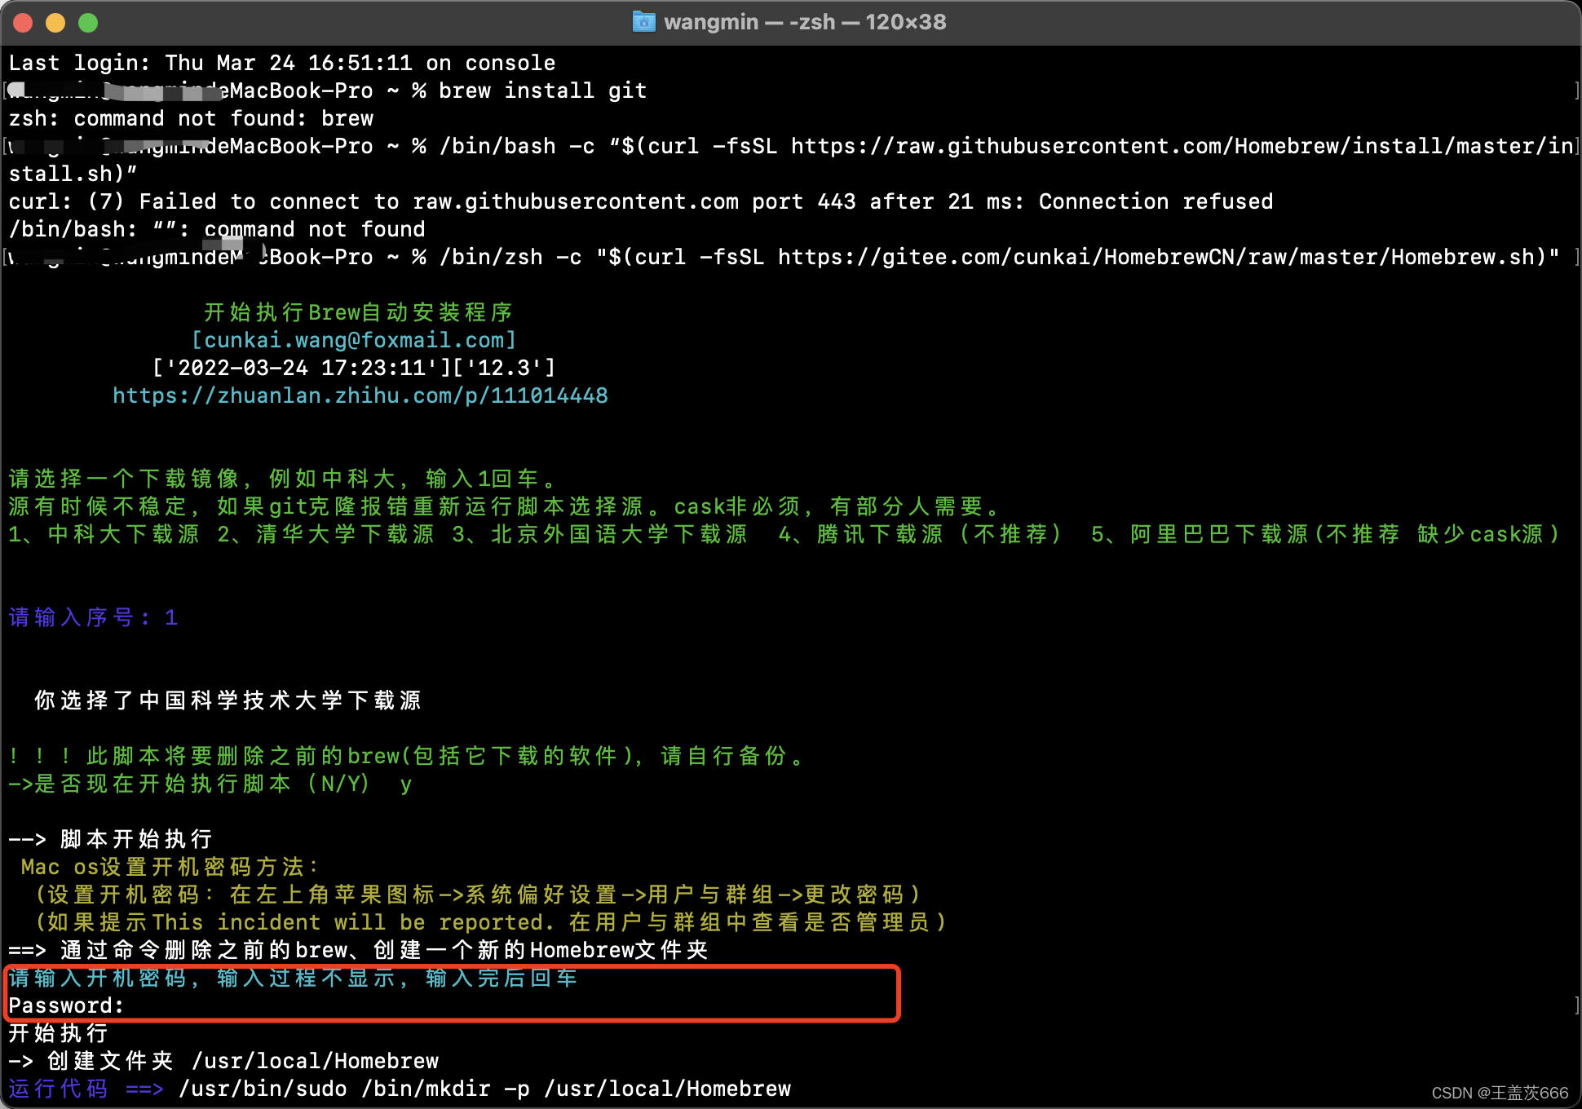The width and height of the screenshot is (1582, 1109).
Task: Click the 'brew install git' command text
Action: [x=542, y=91]
